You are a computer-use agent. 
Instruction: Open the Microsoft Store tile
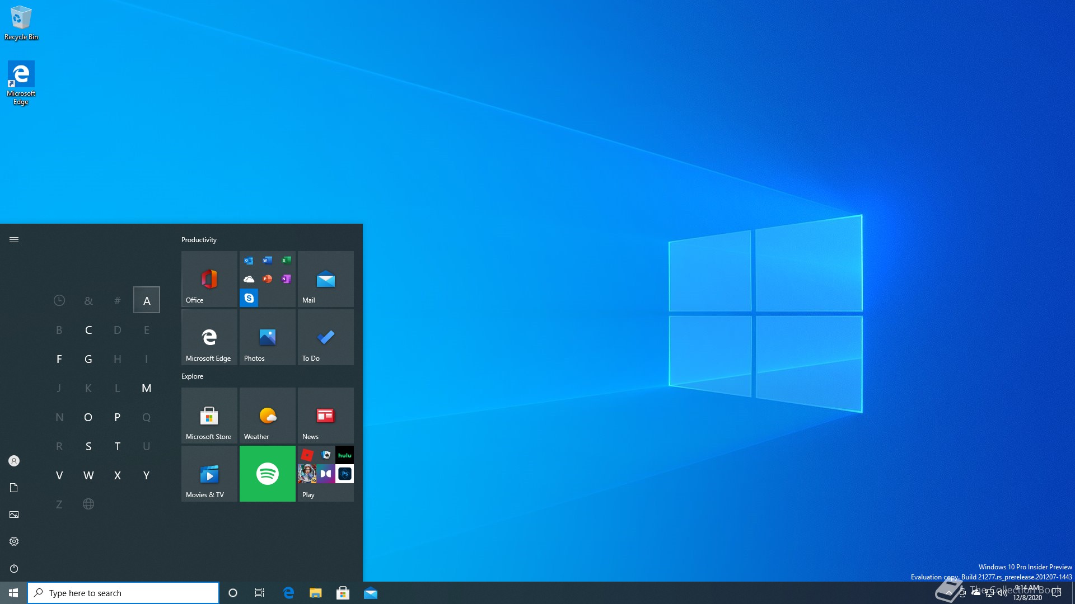point(209,416)
